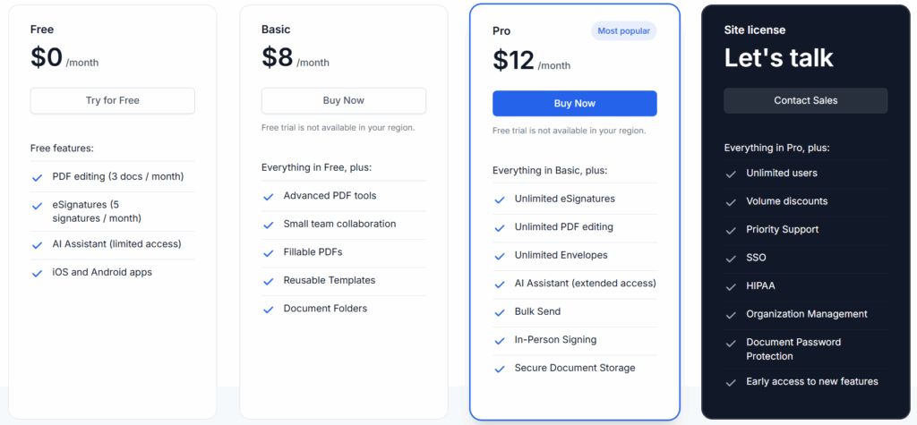Image resolution: width=917 pixels, height=425 pixels.
Task: Click the checkmark beside Document Folders
Action: (268, 310)
